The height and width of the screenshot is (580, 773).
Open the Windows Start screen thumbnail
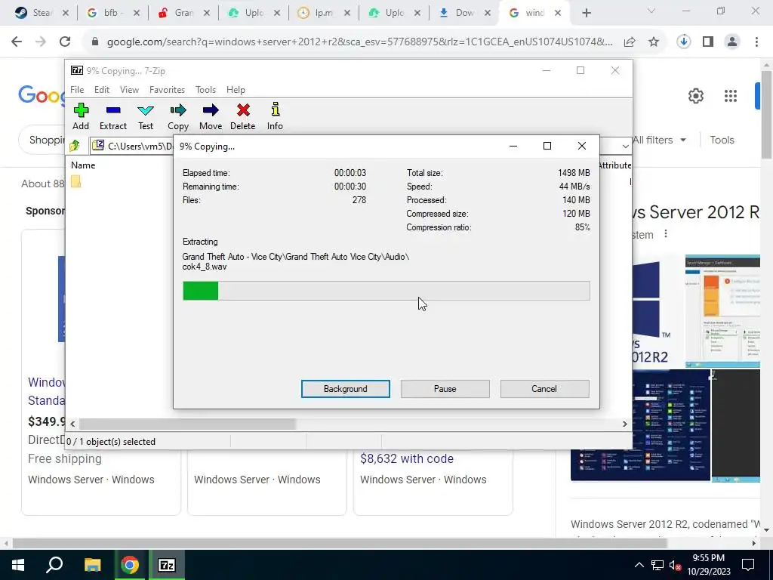click(x=640, y=425)
